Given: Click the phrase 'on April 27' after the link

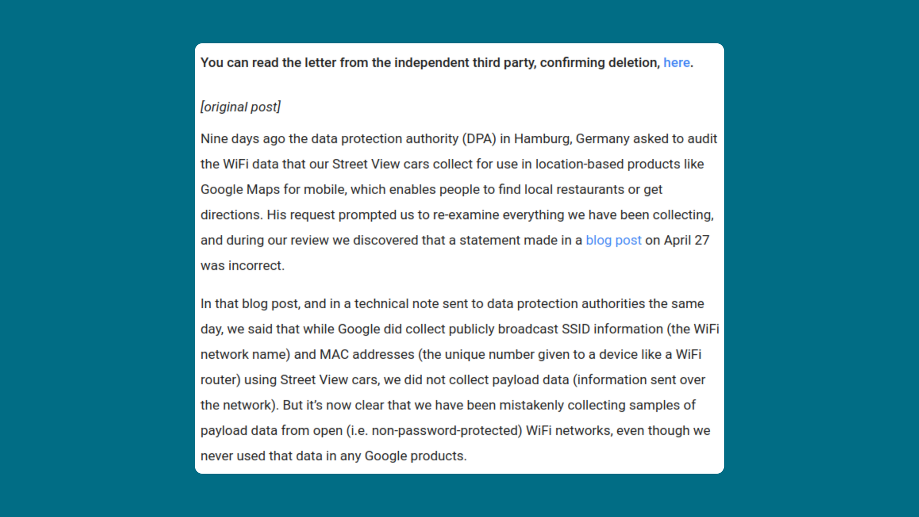Looking at the screenshot, I should (x=678, y=240).
